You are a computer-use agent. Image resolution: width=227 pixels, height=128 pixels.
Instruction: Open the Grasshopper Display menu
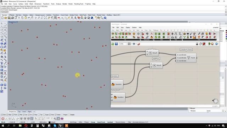click(128, 27)
